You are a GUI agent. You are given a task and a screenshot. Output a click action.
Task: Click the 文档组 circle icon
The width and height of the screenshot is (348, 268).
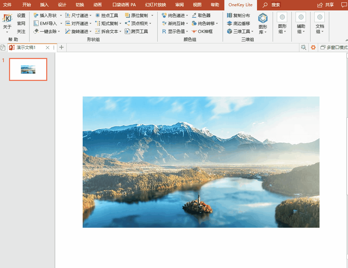[320, 17]
